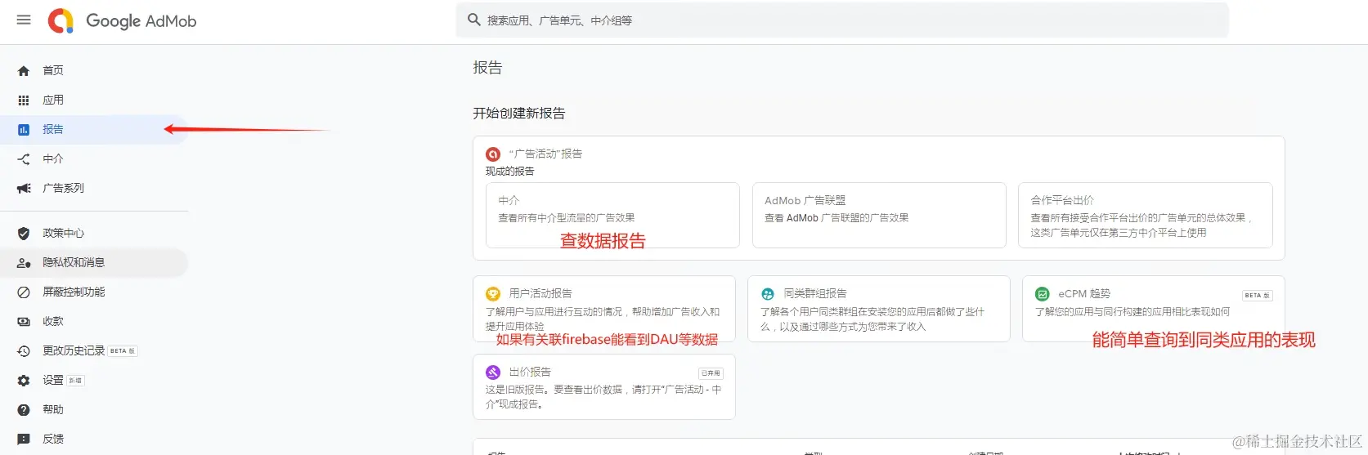This screenshot has width=1368, height=455.
Task: Click the apps grid icon for 应用
Action: [24, 100]
